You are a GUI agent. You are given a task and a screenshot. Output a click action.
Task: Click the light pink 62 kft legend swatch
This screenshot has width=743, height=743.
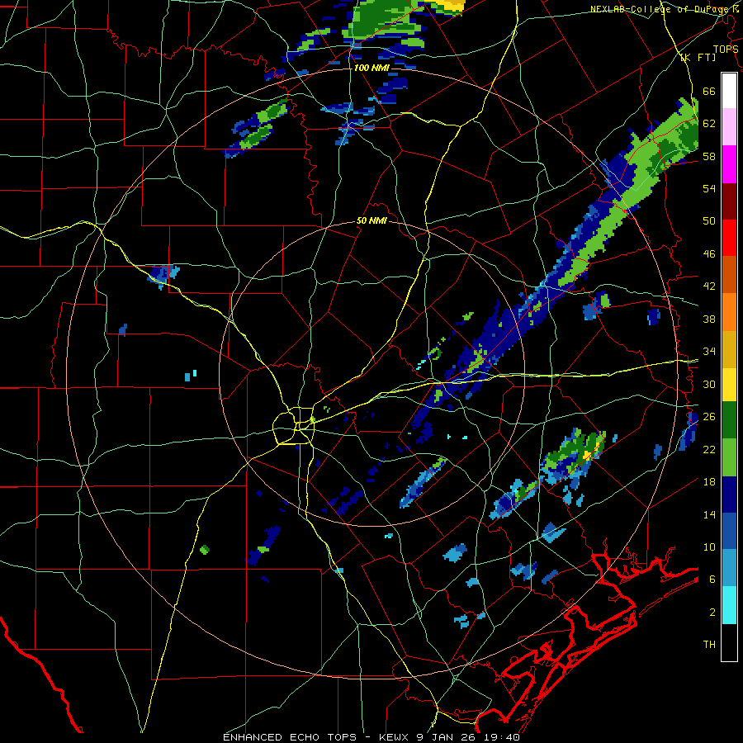click(x=729, y=126)
